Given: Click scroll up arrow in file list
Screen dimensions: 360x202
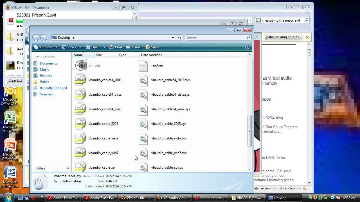Looking at the screenshot, I should click(x=249, y=54).
